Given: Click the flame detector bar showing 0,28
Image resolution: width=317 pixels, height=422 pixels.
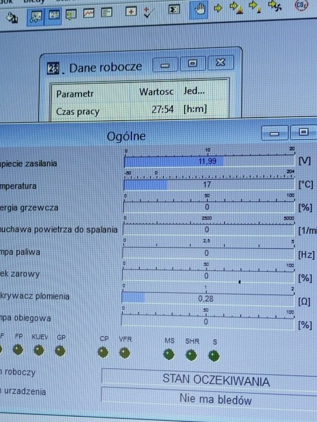Looking at the screenshot, I should pos(208,299).
